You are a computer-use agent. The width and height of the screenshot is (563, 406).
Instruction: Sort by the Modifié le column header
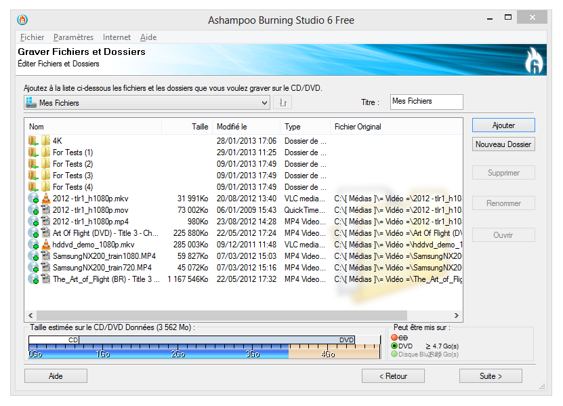(x=247, y=127)
